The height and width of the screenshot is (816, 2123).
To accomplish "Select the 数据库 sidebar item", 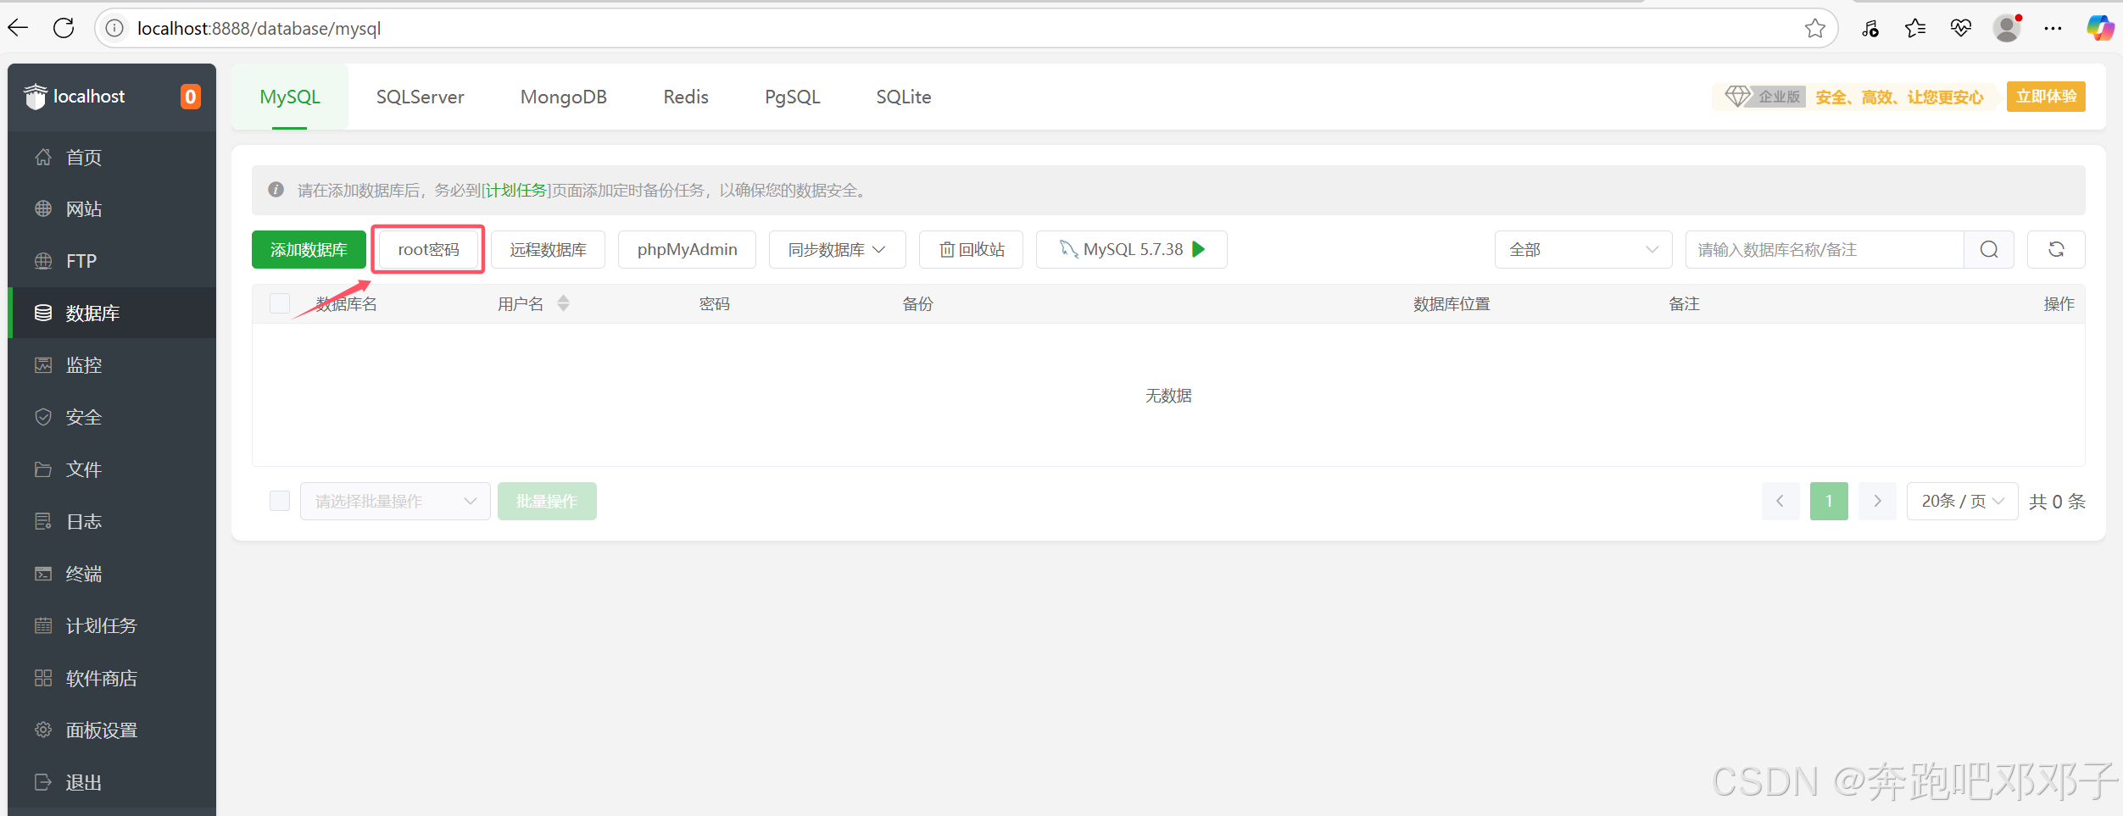I will click(x=112, y=313).
